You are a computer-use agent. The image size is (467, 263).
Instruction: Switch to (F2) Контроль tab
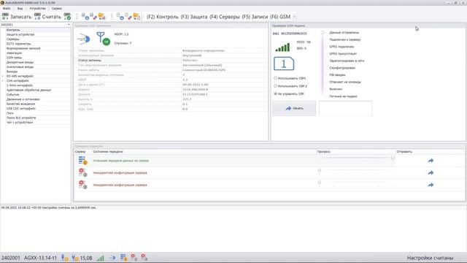(x=163, y=17)
